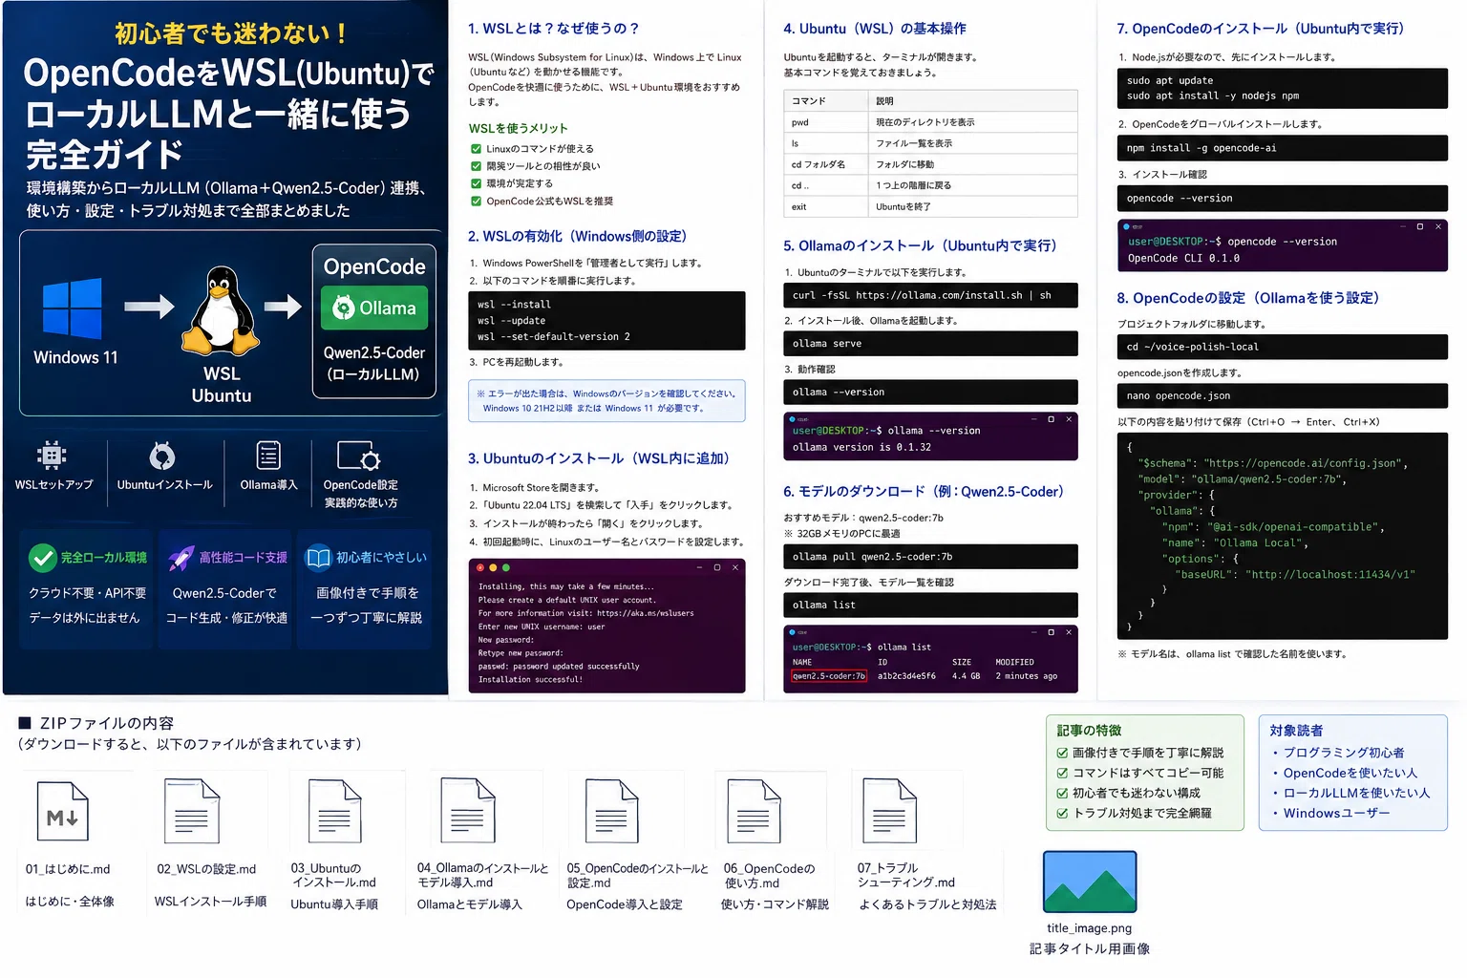Click the pwd cell in command table

click(x=826, y=122)
